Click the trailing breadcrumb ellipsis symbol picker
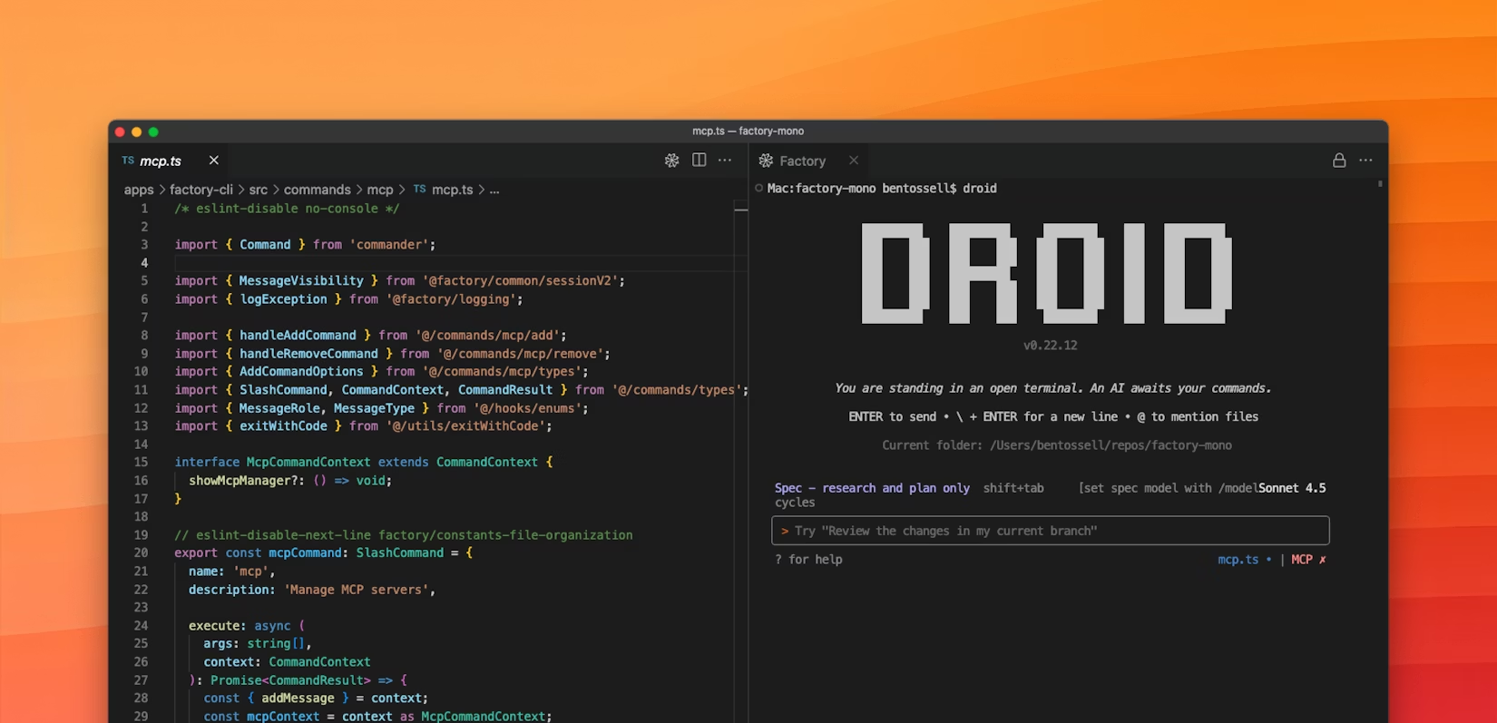1497x723 pixels. tap(494, 190)
